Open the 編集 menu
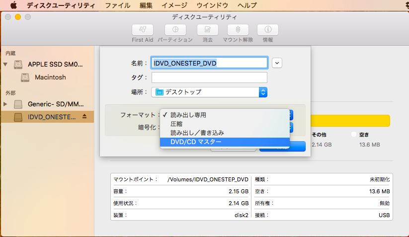 [146, 5]
